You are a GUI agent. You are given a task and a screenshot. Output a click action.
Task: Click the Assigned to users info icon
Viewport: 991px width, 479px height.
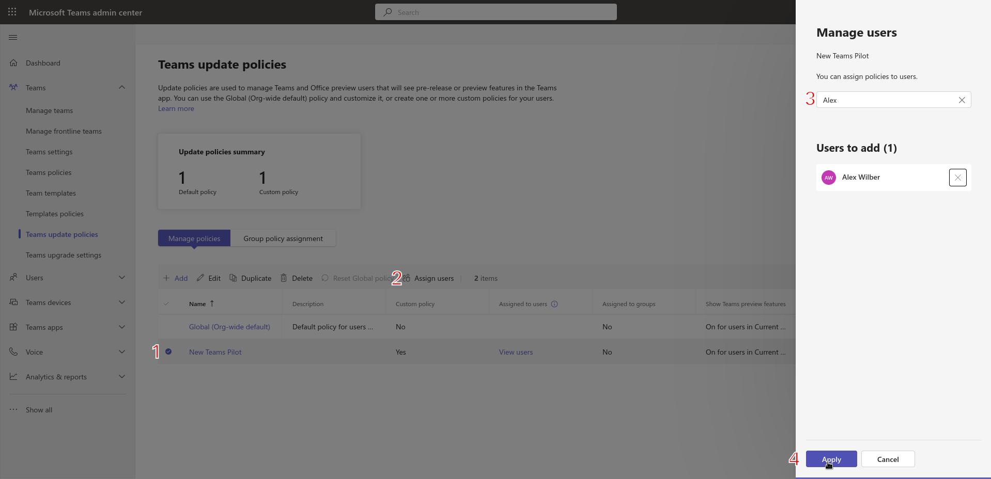[554, 304]
